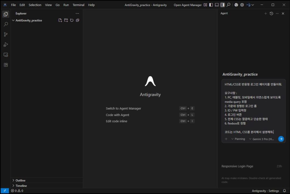Open the Responsive Login Page conversation
The image size is (290, 194).
pyautogui.click(x=237, y=166)
